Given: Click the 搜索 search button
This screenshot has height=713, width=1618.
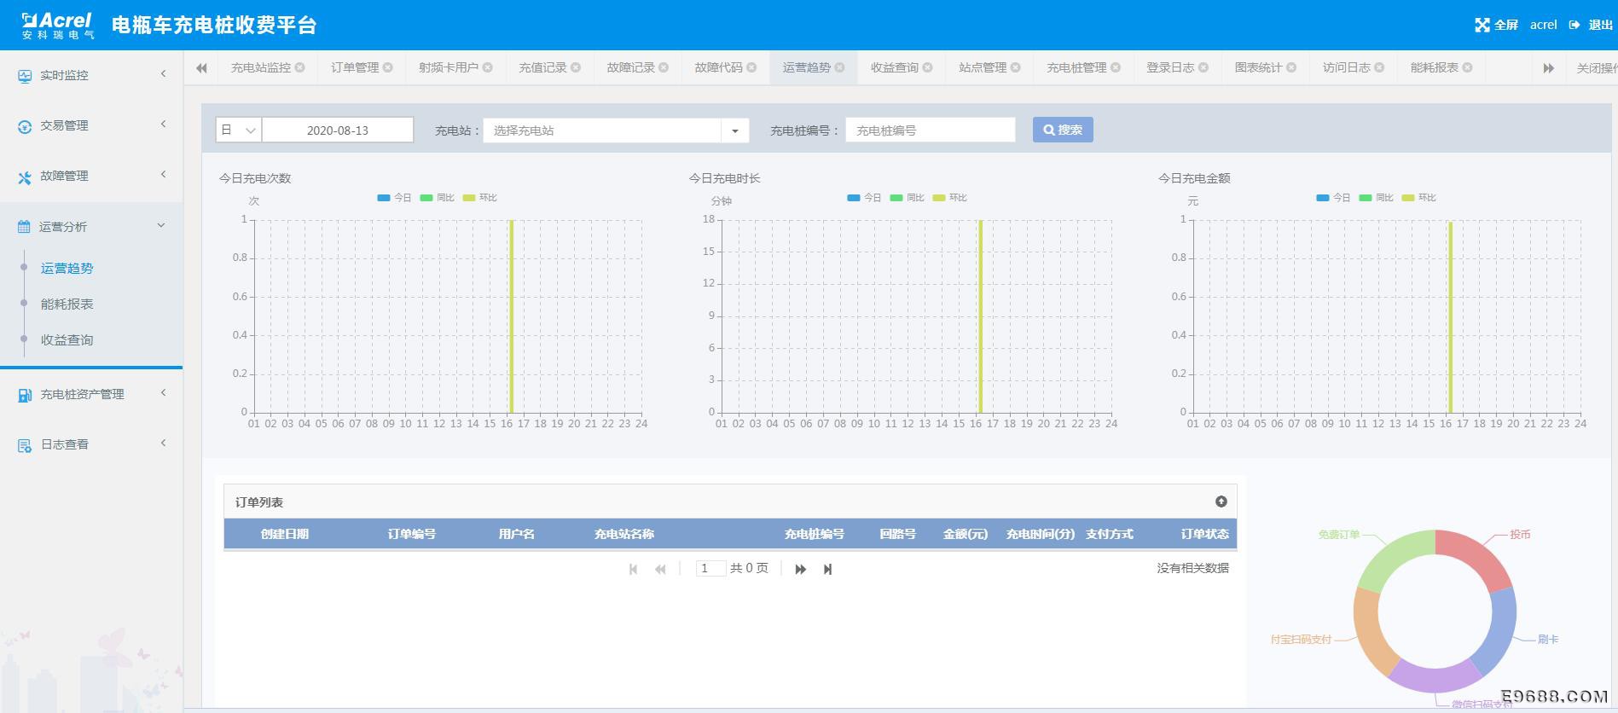Looking at the screenshot, I should coord(1063,130).
